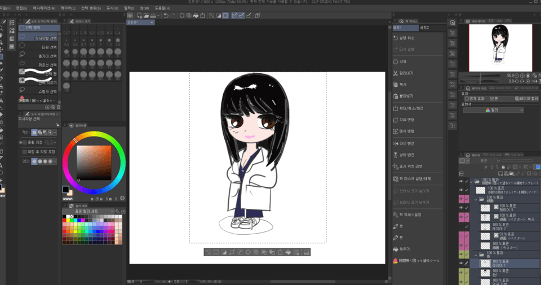Enable 경계 효과 border effect toggle
Screen dimensions: 541x285
tap(475, 99)
